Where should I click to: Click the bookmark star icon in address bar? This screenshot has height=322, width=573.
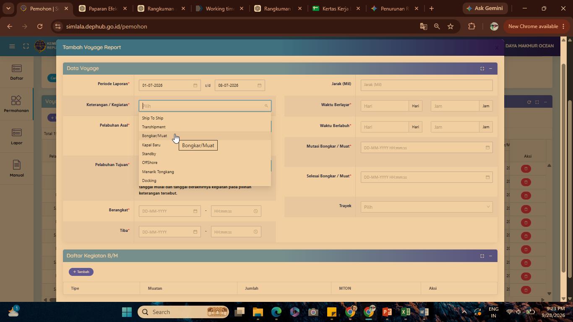click(451, 26)
